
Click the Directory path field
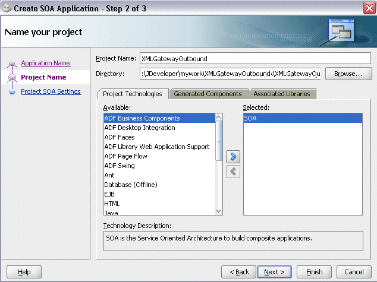click(x=230, y=74)
